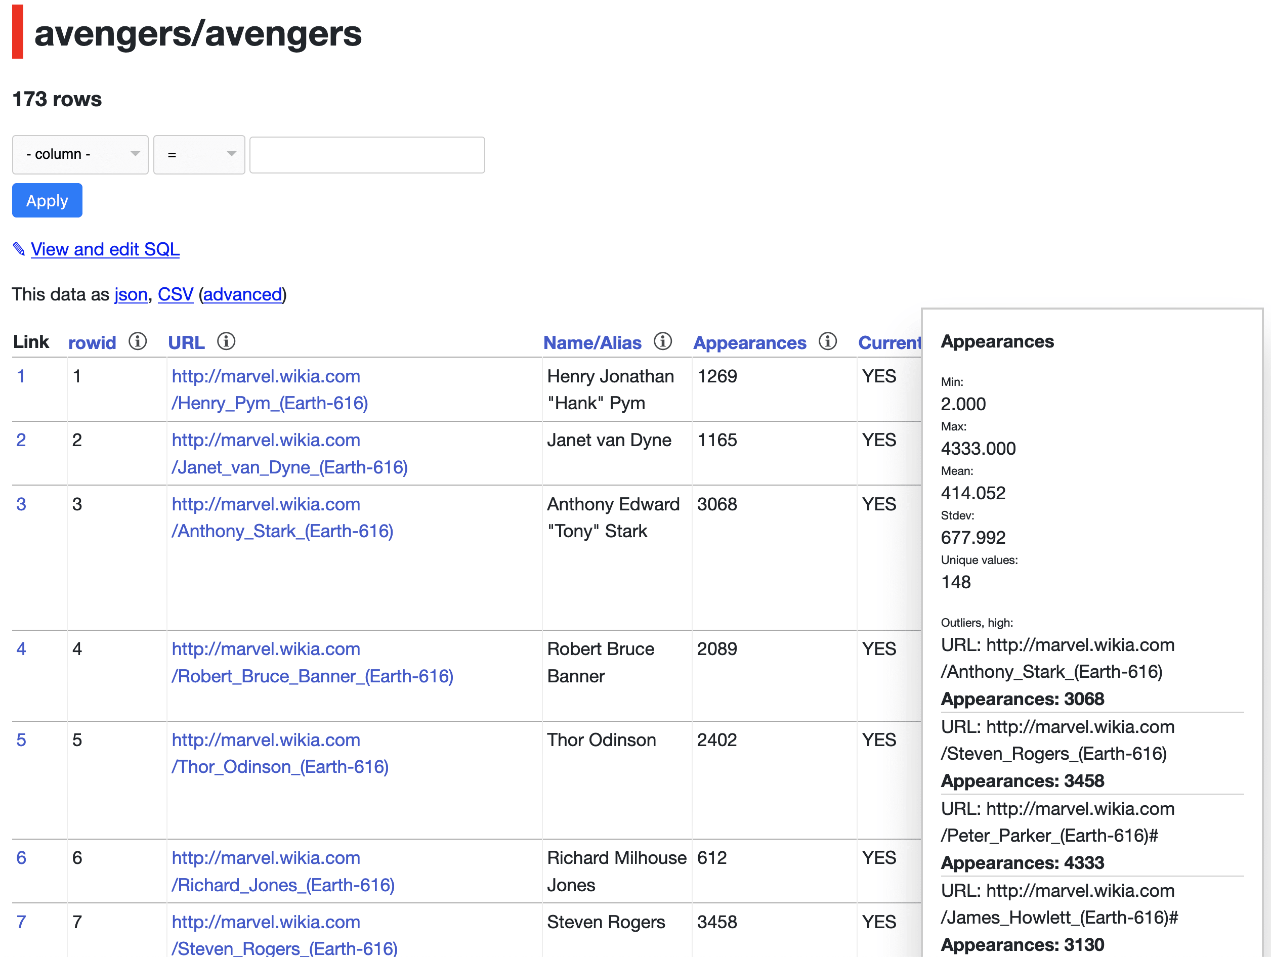Open the CSV export link

click(175, 294)
